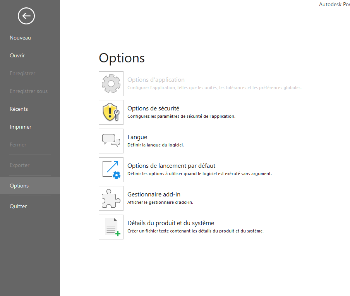
Task: Click the Exporter sidebar entry
Action: click(x=19, y=165)
